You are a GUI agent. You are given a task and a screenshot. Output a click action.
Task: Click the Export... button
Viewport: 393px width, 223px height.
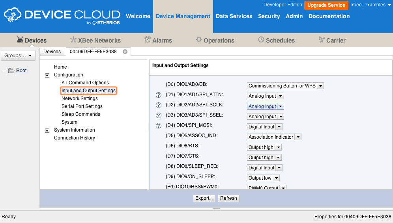tap(204, 198)
